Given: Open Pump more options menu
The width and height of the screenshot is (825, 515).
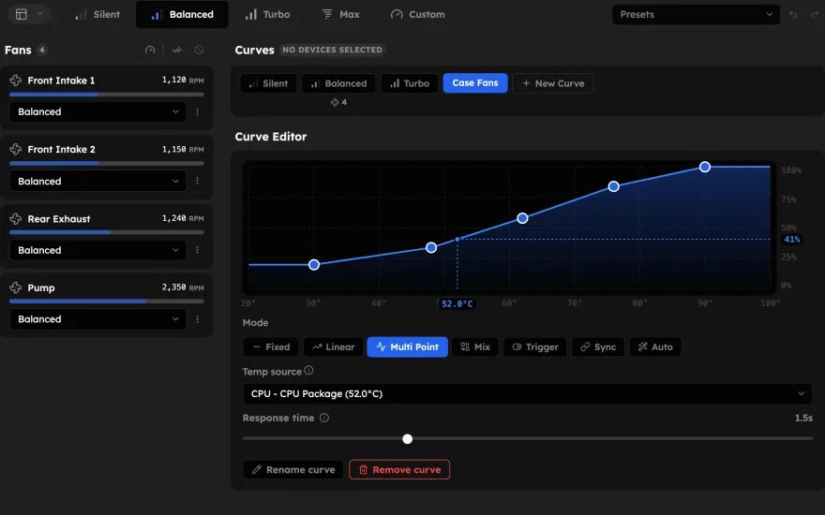Looking at the screenshot, I should tap(197, 319).
